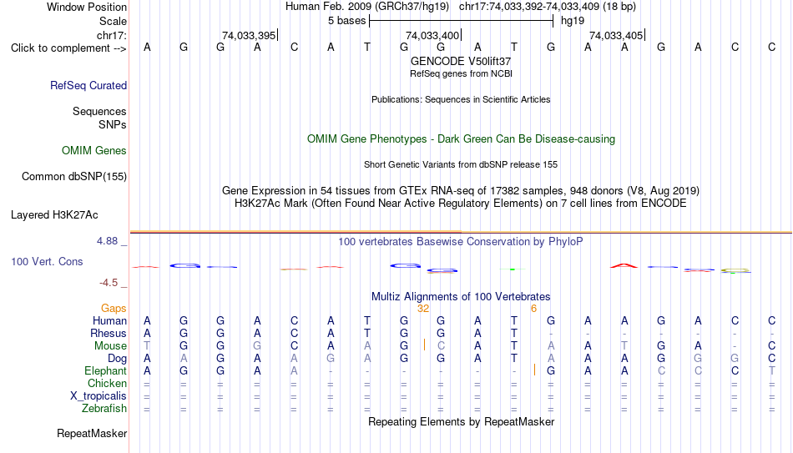Click the red A conservation logo peak
Viewport: 793px width, 453px height.
[624, 265]
